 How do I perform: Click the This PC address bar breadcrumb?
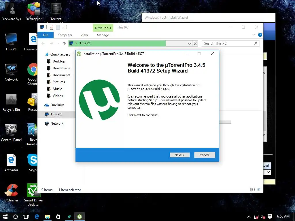(x=85, y=43)
